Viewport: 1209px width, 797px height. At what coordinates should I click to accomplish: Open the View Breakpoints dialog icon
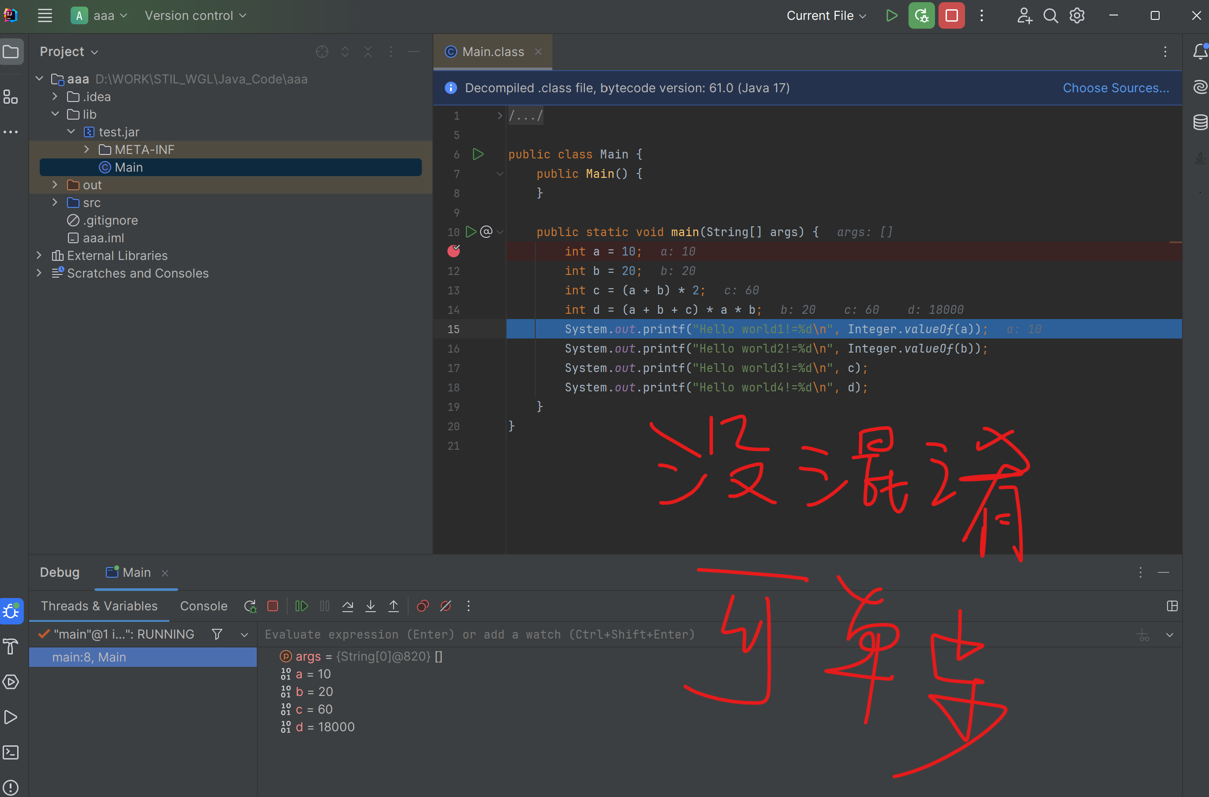(422, 606)
